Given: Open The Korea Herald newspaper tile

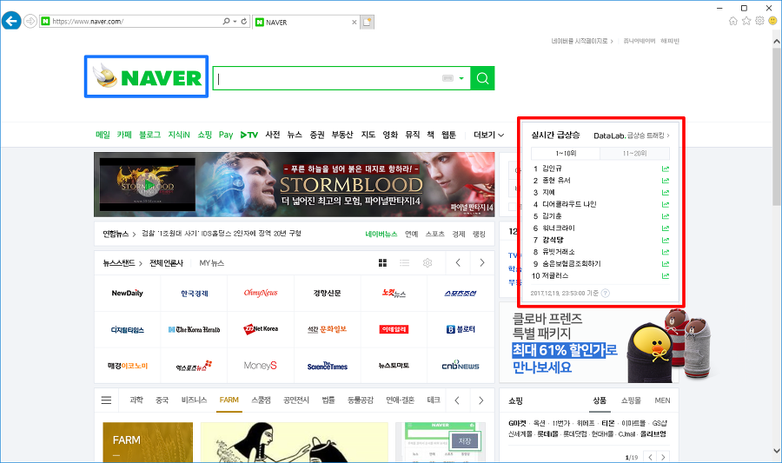Looking at the screenshot, I should coord(194,329).
